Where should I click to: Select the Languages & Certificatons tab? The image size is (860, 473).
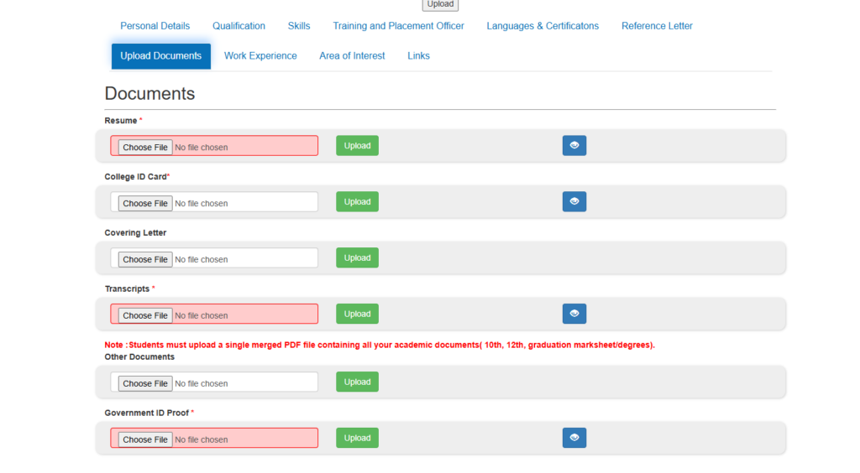(x=543, y=26)
